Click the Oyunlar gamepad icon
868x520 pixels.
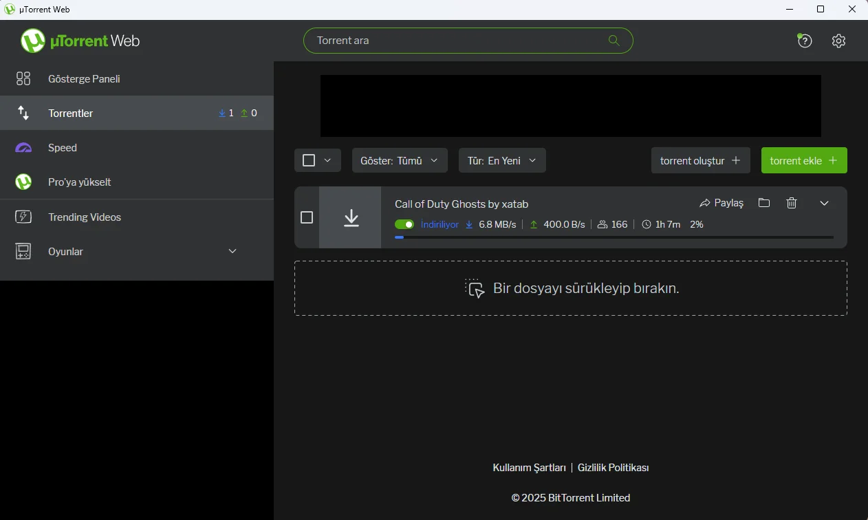[23, 252]
